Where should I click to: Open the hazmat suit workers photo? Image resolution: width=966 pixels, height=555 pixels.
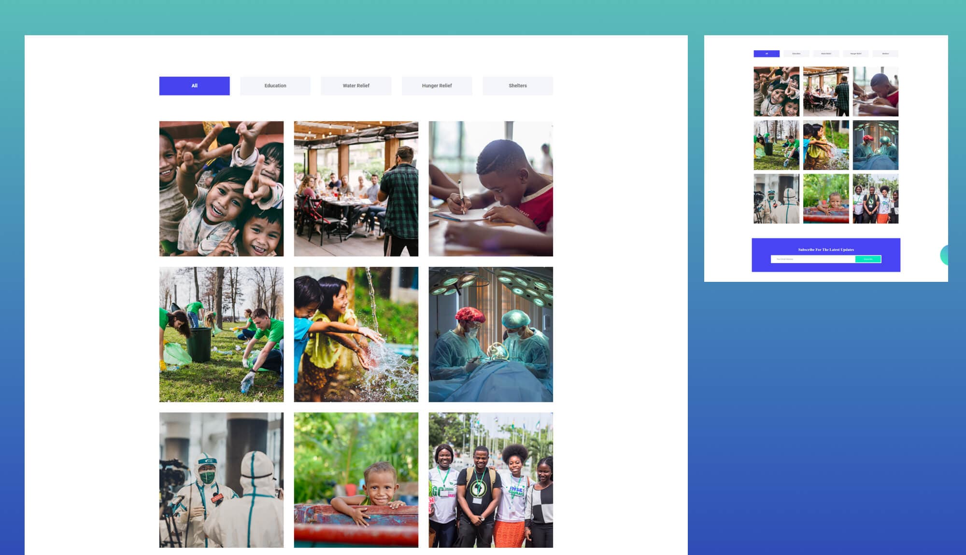coord(221,480)
